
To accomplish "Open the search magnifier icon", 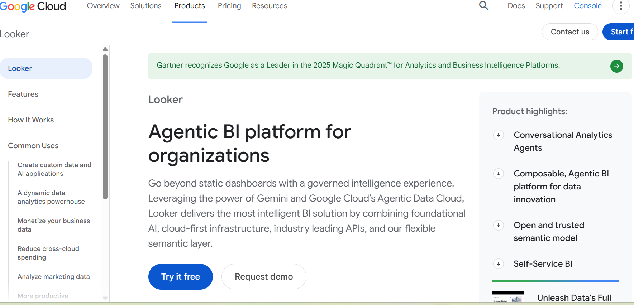I will click(484, 6).
